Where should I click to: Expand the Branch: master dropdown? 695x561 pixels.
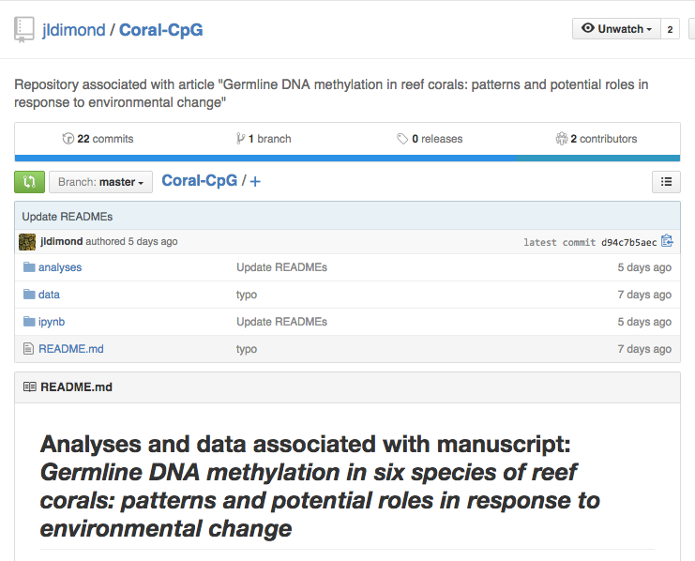tap(100, 182)
